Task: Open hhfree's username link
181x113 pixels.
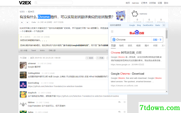Action: (31, 102)
